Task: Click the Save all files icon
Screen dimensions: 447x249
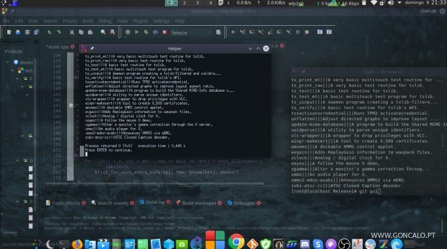Action: [x=36, y=32]
